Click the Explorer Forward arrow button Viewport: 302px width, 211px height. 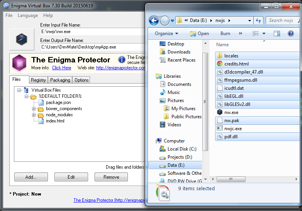click(165, 20)
